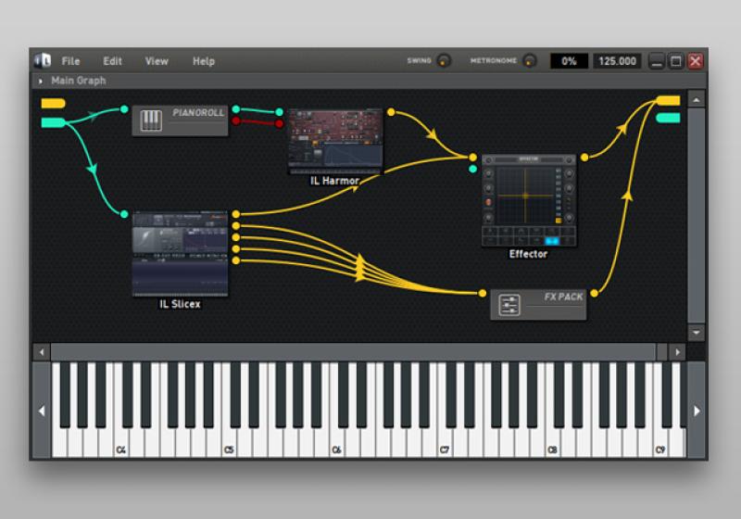Play the C8 key on the keyboard

[x=552, y=443]
